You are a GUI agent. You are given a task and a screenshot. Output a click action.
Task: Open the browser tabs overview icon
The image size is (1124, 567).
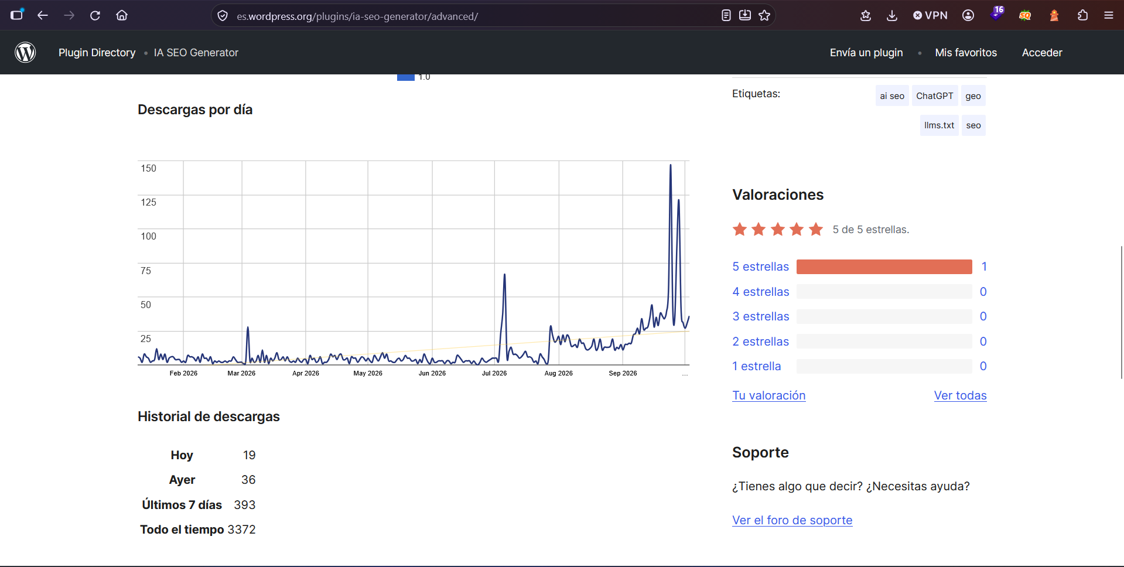click(x=17, y=15)
